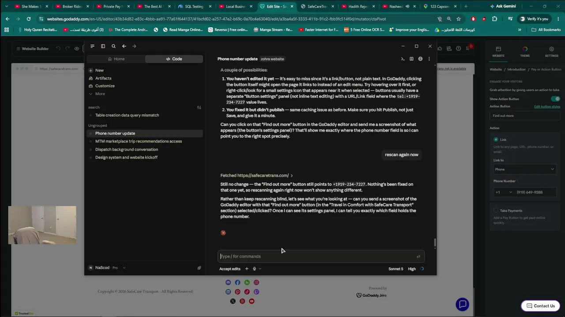Open the +1 country code dropdown
The width and height of the screenshot is (565, 317).
504,192
